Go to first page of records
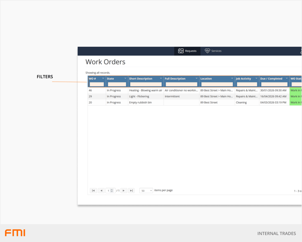The image size is (302, 242). (x=93, y=191)
